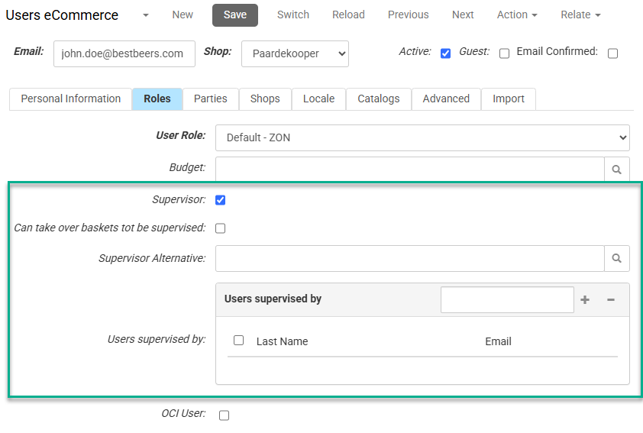Image resolution: width=643 pixels, height=433 pixels.
Task: Click the Email input field
Action: [x=124, y=54]
